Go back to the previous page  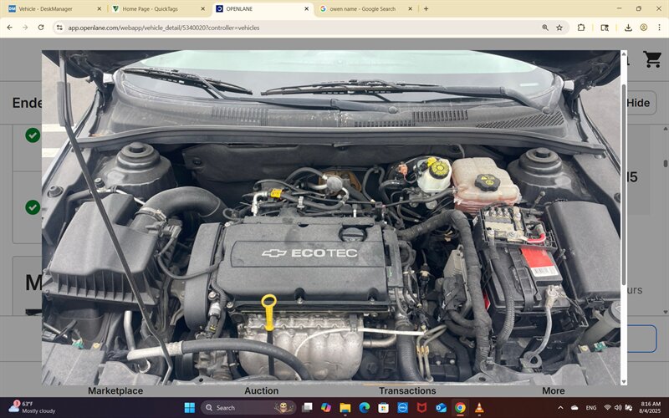click(9, 28)
